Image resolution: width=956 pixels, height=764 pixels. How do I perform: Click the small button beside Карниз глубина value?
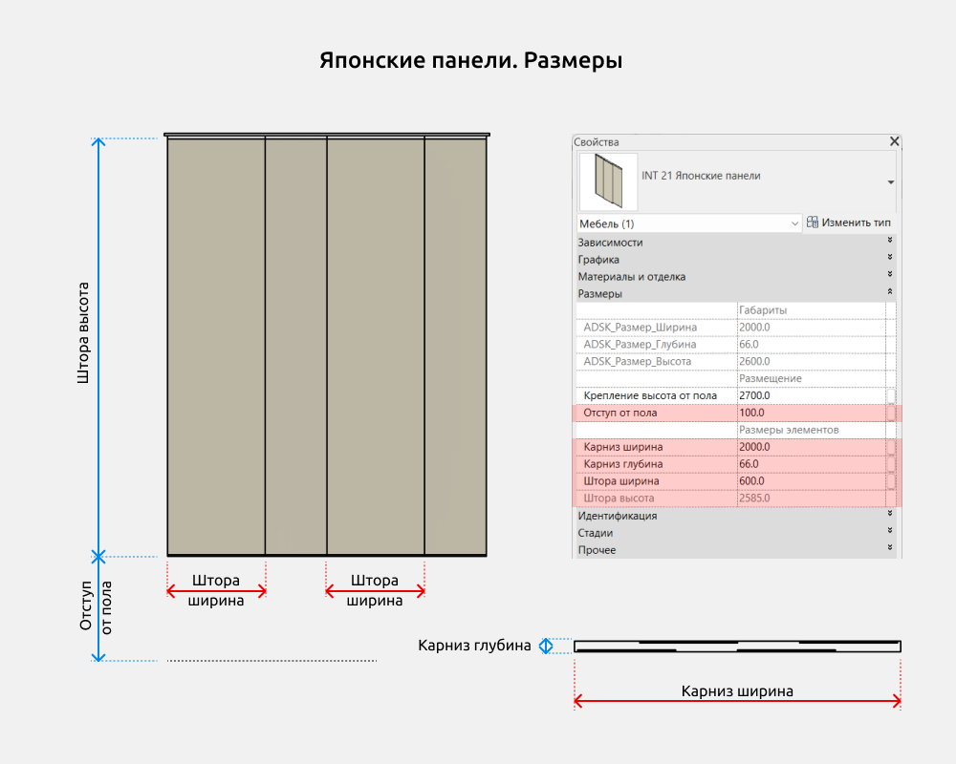click(891, 464)
